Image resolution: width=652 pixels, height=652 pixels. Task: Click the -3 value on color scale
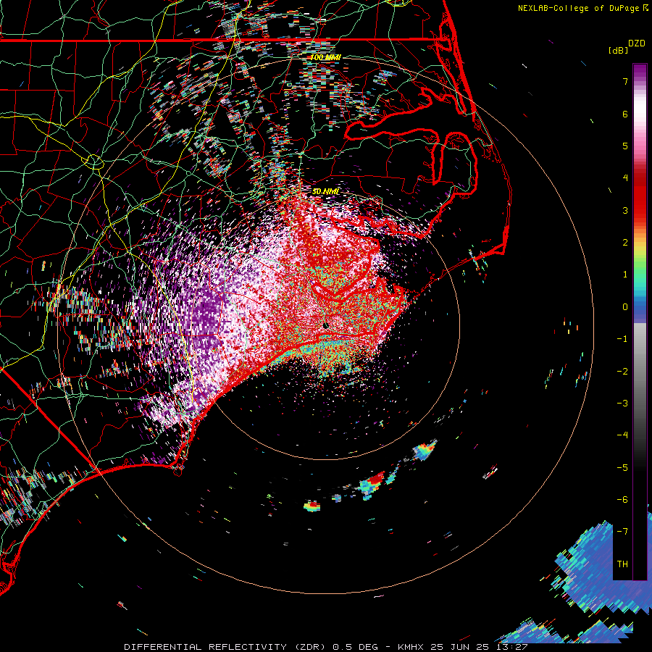pyautogui.click(x=622, y=404)
